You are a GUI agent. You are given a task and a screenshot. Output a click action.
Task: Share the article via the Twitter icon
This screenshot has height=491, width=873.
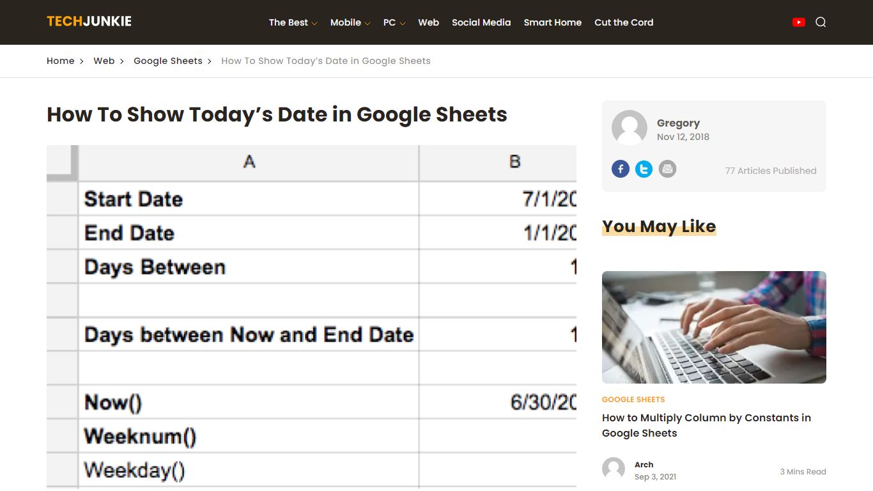point(644,169)
